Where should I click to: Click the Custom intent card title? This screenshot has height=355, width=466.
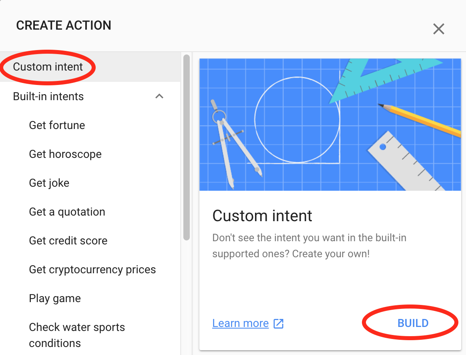click(x=262, y=216)
